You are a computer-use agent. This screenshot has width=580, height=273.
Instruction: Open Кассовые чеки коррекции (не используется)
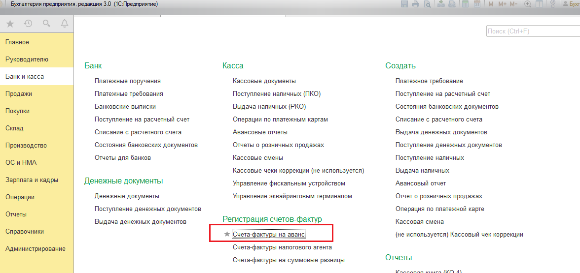298,170
